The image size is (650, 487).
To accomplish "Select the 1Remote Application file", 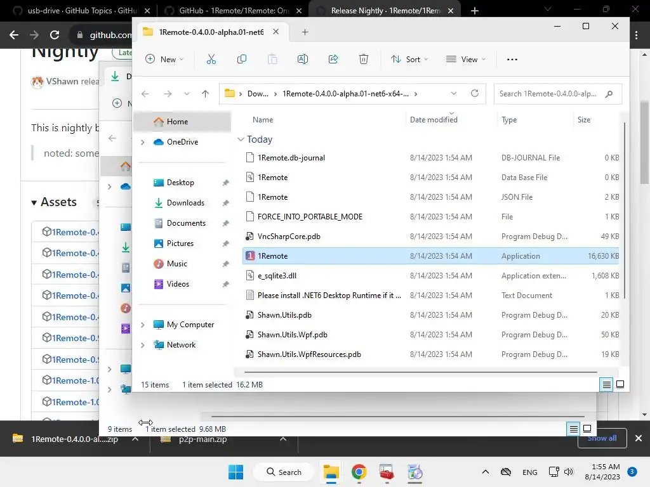I will click(431, 256).
